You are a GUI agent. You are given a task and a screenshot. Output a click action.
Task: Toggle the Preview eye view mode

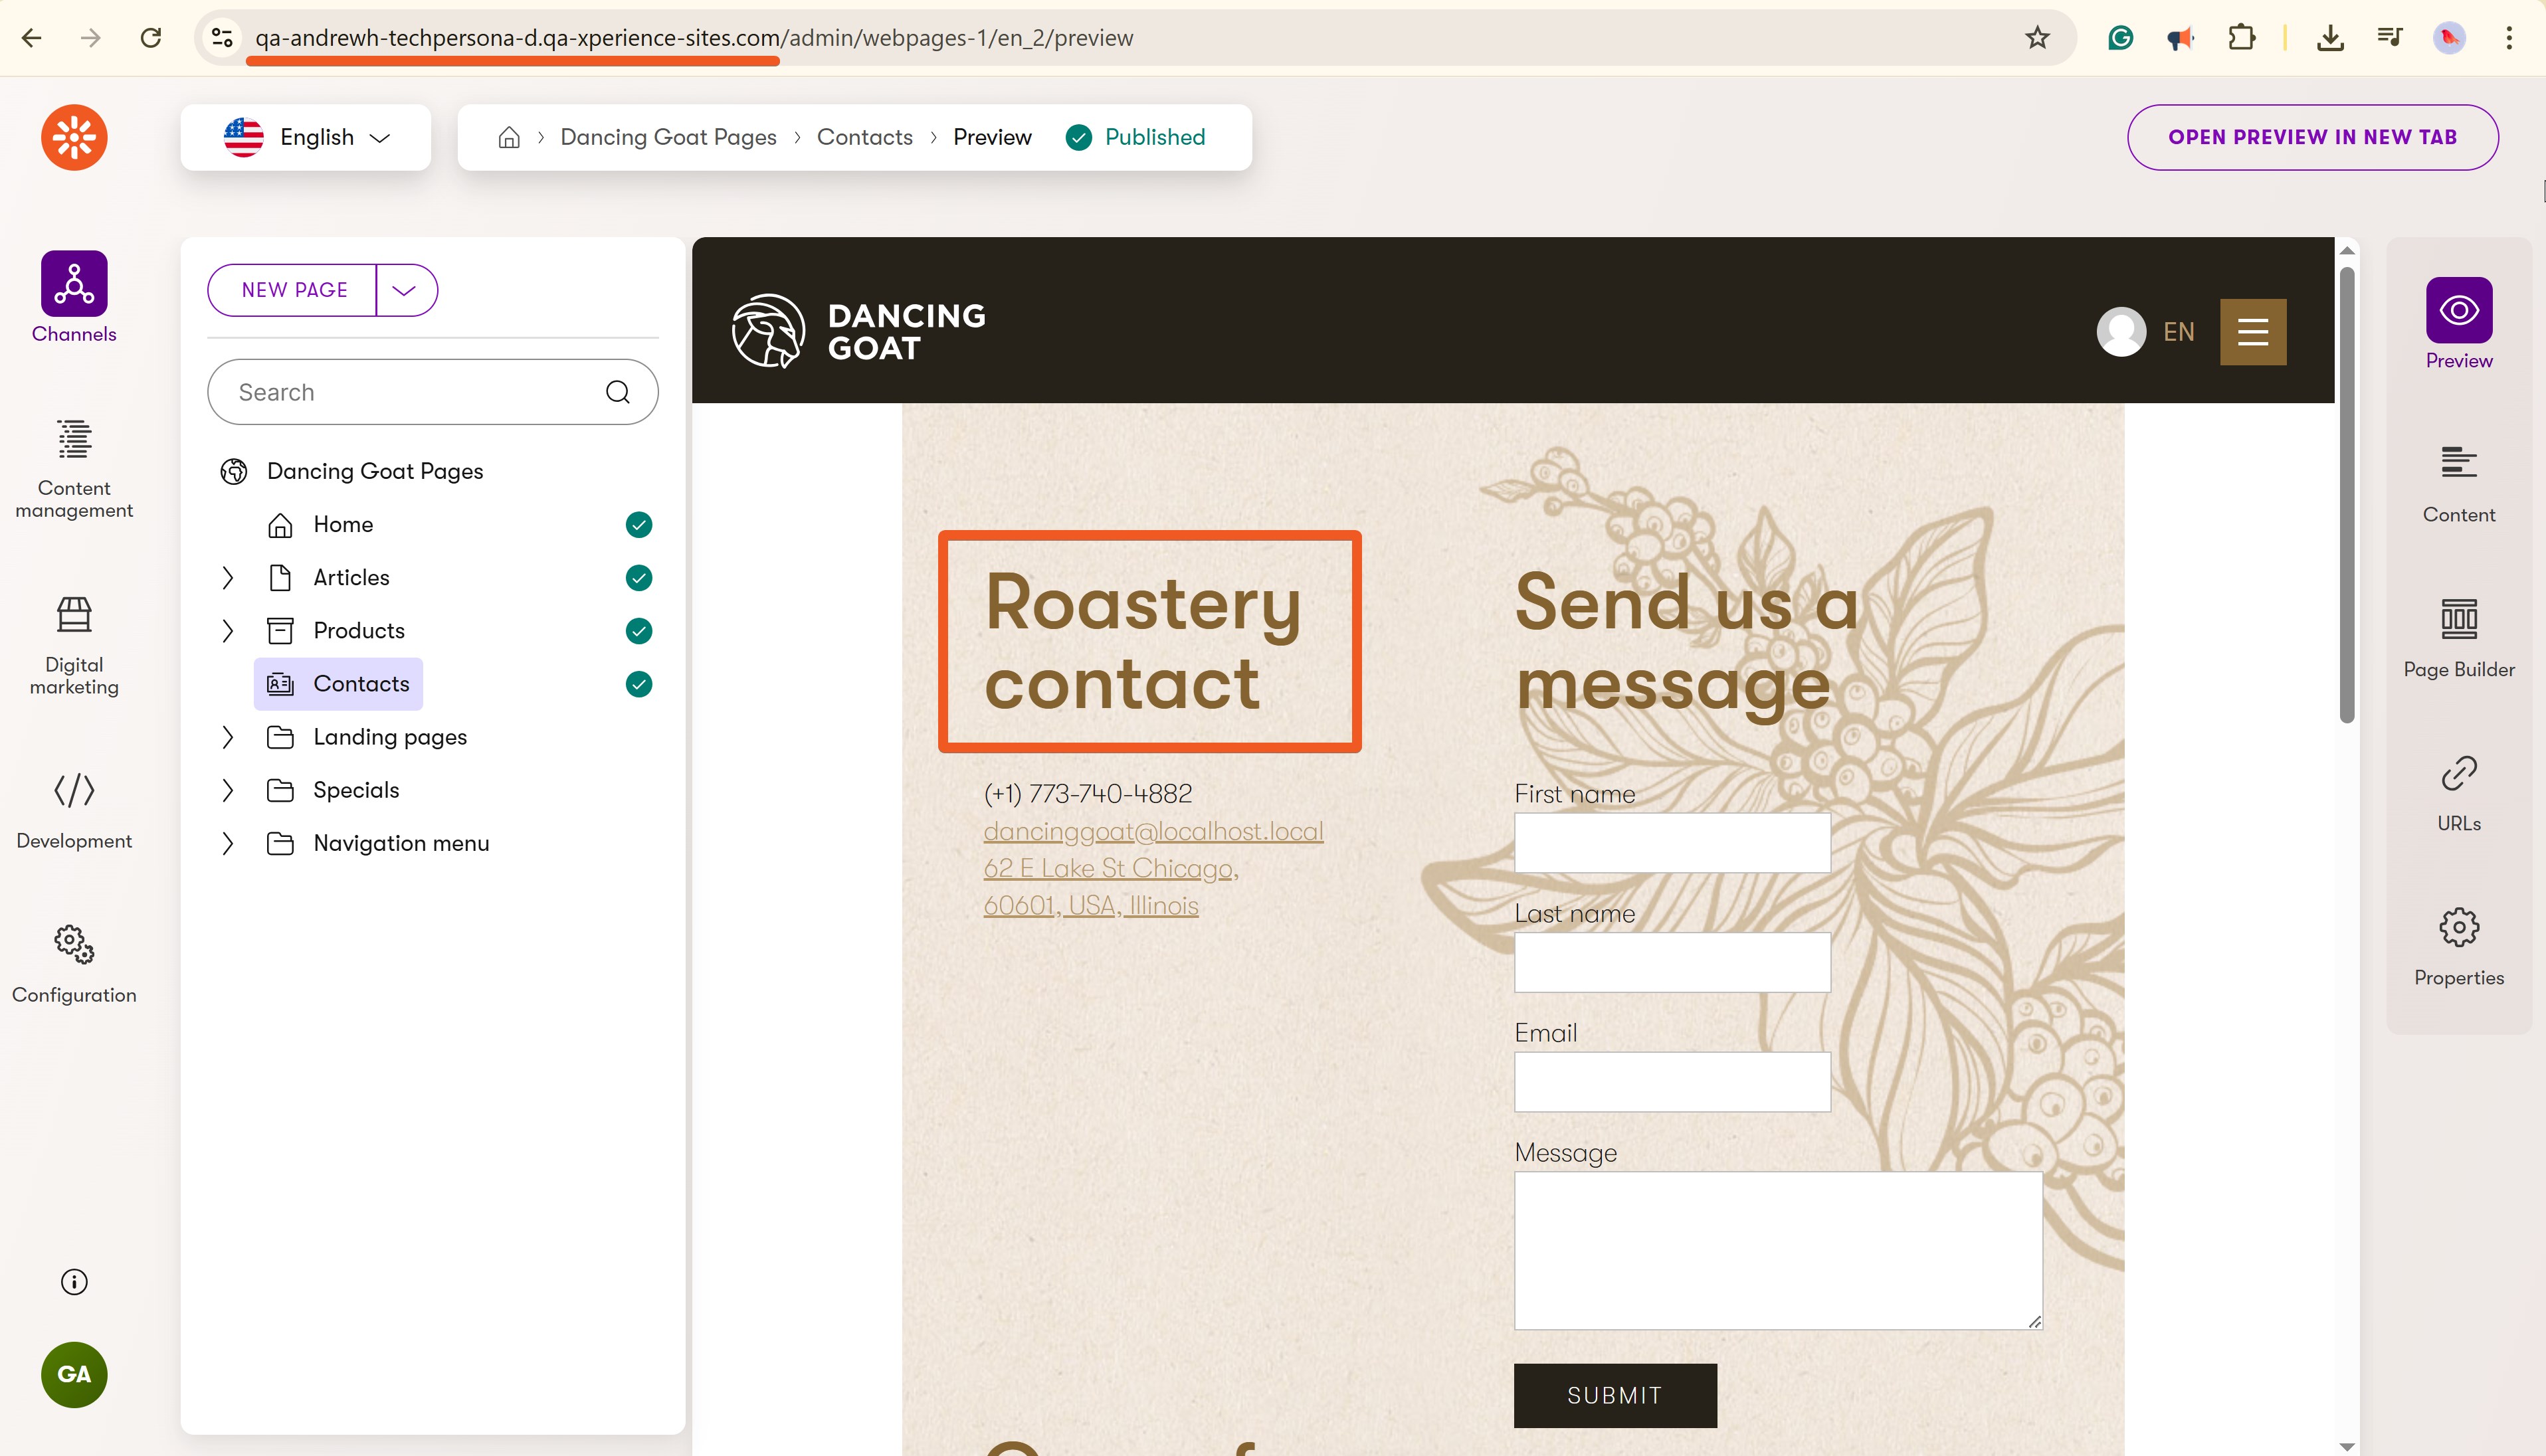coord(2459,310)
